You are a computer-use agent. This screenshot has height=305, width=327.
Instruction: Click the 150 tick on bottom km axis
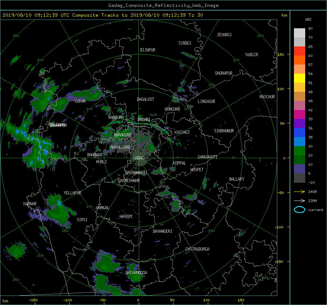click(241, 300)
